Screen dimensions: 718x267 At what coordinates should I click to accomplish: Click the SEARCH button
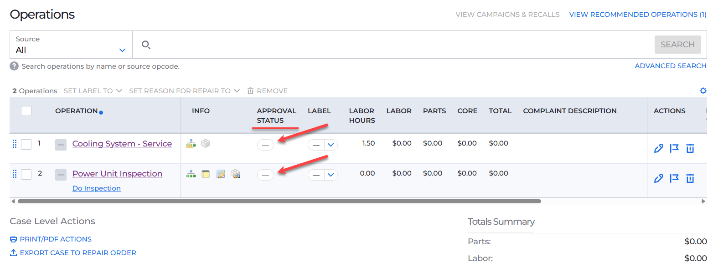pos(677,45)
